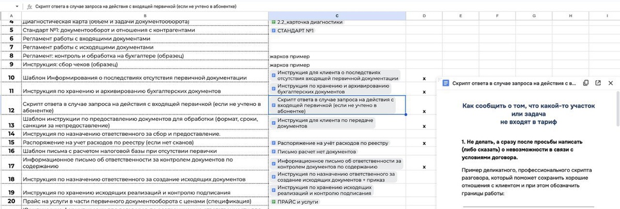The image size is (620, 209).
Task: Select row 8 header
Action: 11,56
